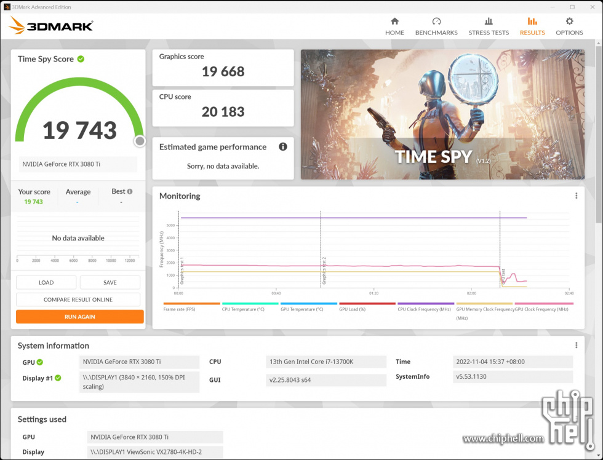Open the Monitoring panel three-dot menu

576,196
